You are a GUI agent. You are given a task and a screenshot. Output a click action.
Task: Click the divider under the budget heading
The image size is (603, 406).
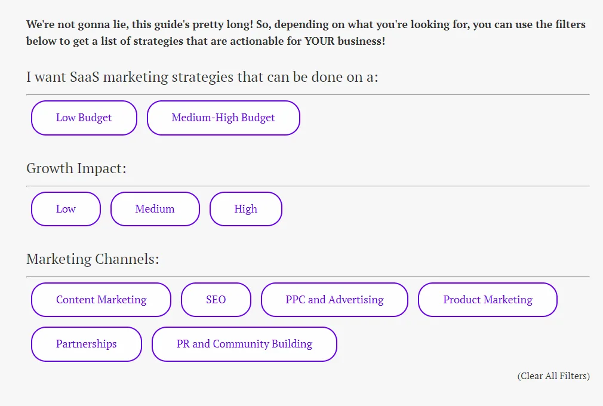[x=307, y=94]
